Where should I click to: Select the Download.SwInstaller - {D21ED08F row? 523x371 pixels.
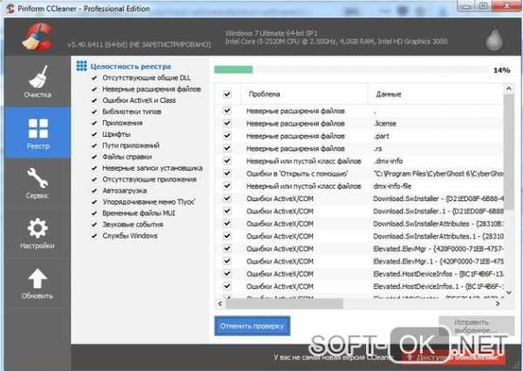(x=359, y=199)
